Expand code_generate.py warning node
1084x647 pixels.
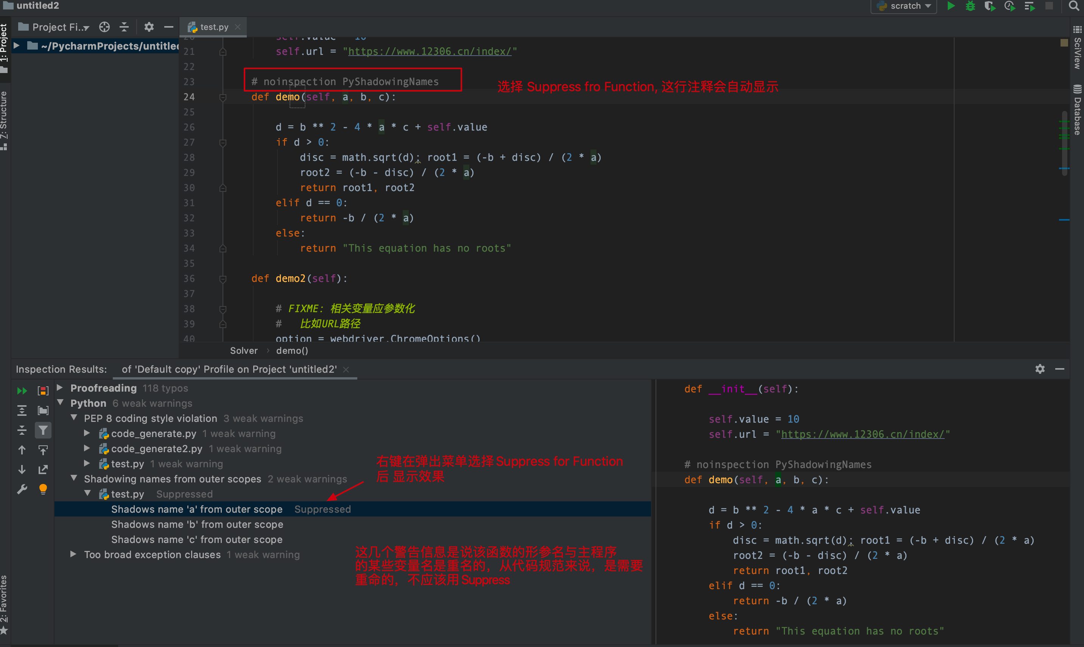point(87,433)
